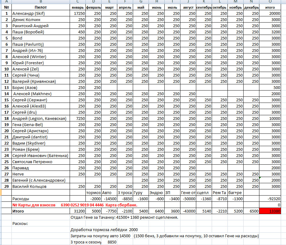Select the Святослав Петренко cell

coord(41,162)
